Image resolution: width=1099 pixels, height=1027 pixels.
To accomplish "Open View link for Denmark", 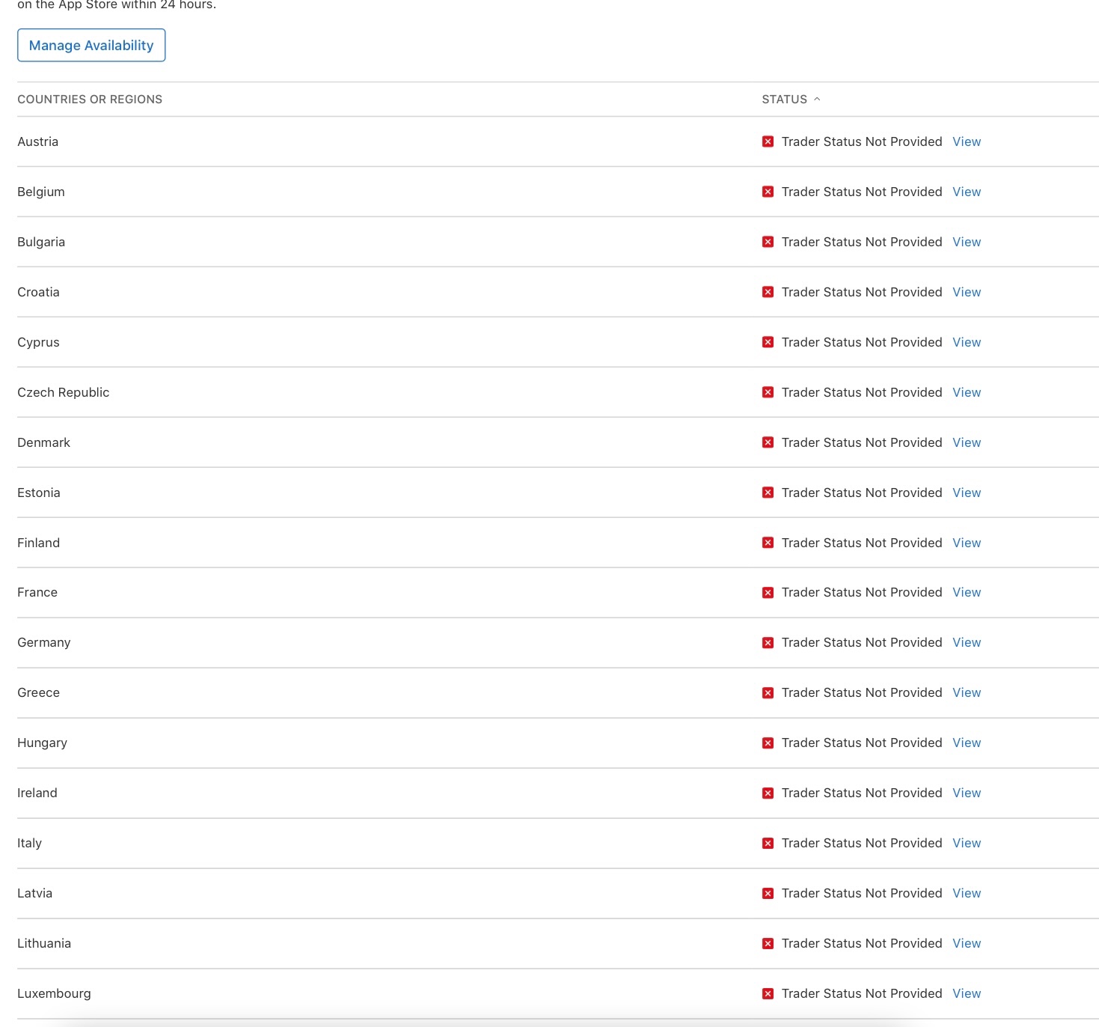I will 967,442.
